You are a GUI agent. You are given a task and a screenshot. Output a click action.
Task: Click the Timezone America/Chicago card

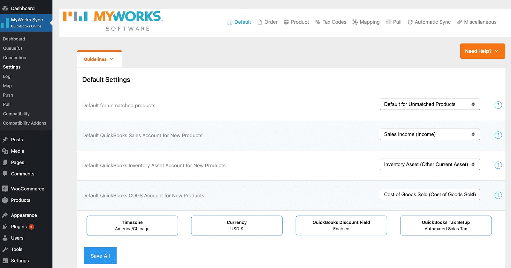point(132,226)
